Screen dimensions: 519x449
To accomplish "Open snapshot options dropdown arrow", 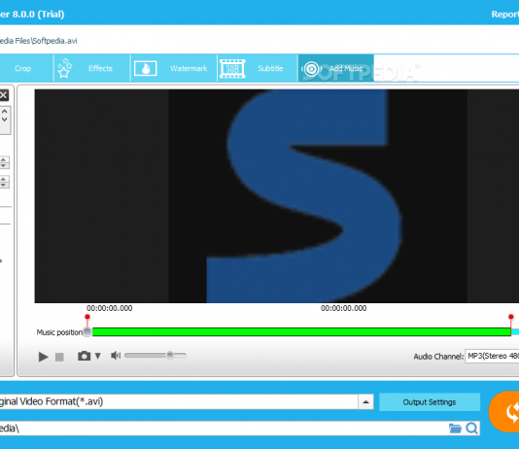I will click(x=97, y=356).
